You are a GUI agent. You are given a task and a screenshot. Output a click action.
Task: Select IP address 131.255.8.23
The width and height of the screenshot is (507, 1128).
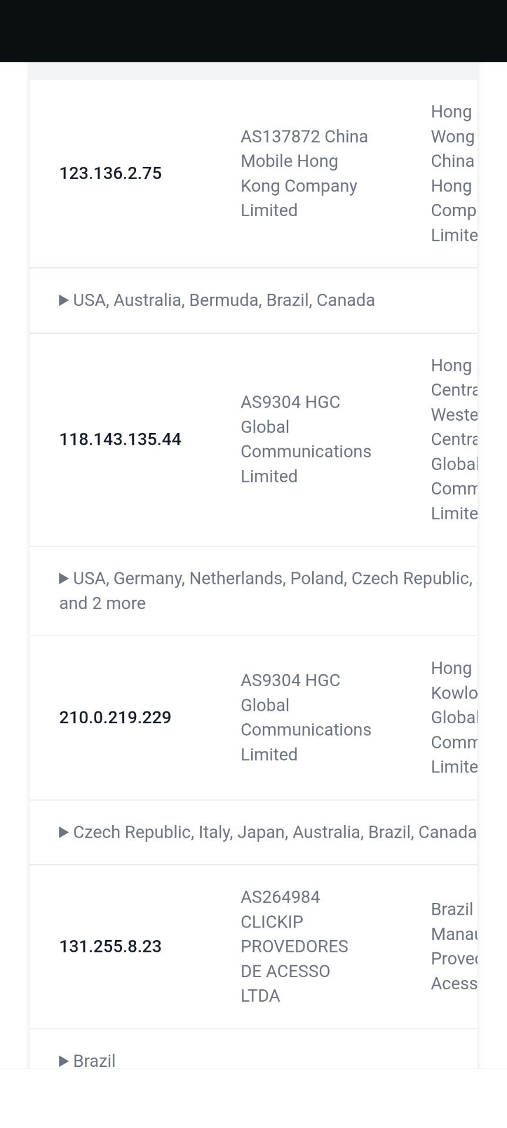[x=110, y=946]
